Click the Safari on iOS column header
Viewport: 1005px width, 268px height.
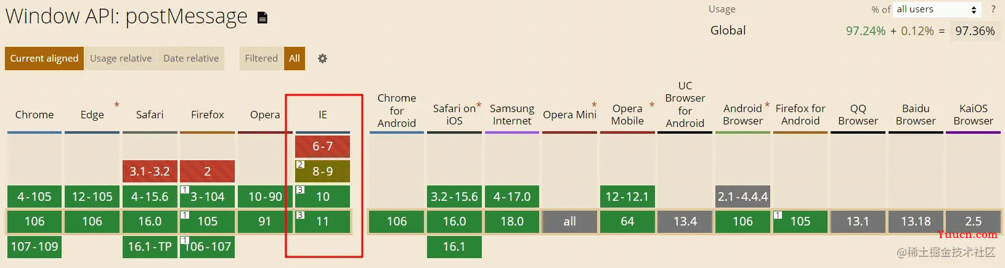pos(455,115)
